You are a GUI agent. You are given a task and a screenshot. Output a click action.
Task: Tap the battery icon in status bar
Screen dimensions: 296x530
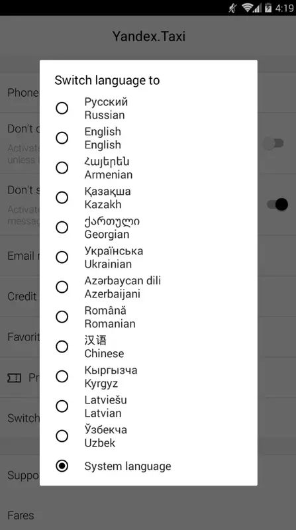(268, 8)
